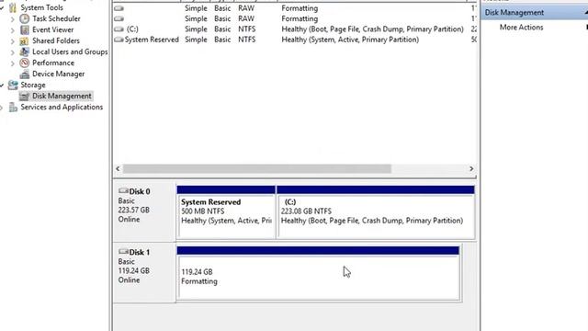Expand the Shared Folders node
Viewport: 588px width, 331px height.
[12, 40]
